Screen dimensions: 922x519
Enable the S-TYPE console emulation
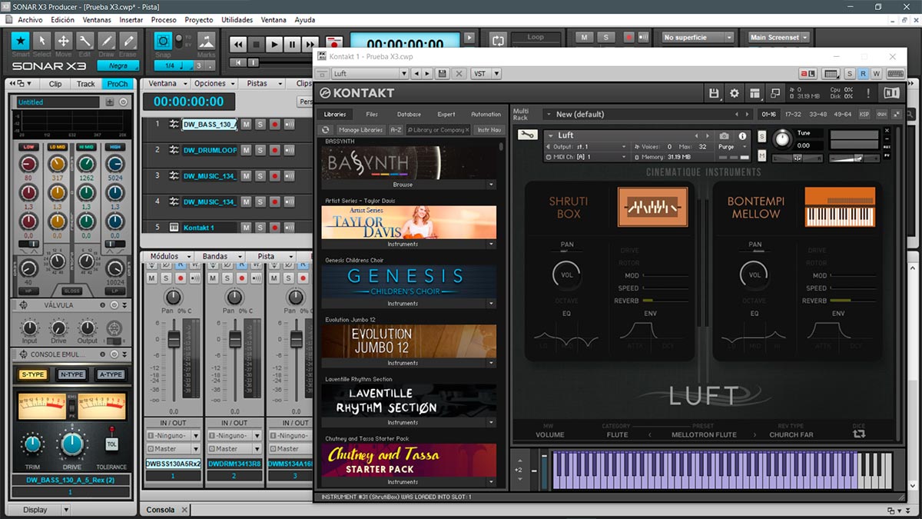pos(33,374)
